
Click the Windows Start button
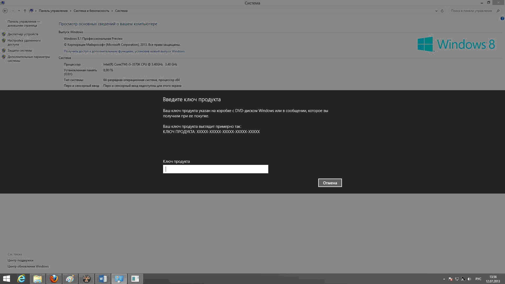tap(6, 279)
